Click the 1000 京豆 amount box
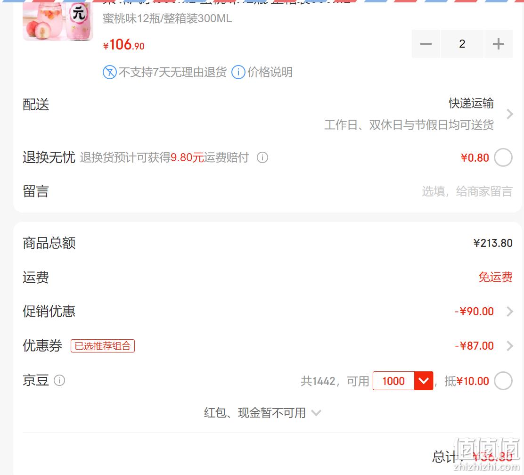 click(x=393, y=381)
